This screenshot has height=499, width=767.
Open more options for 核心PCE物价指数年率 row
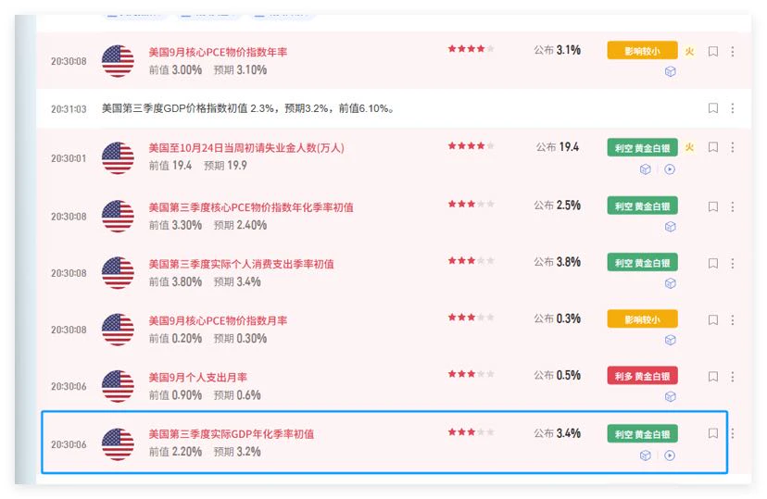click(x=733, y=51)
